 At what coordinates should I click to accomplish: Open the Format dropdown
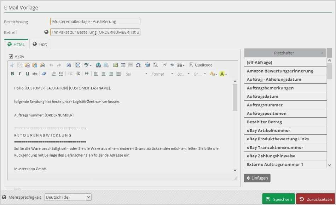click(162, 74)
